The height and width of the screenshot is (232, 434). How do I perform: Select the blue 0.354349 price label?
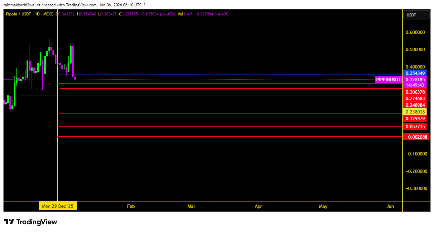tap(416, 73)
